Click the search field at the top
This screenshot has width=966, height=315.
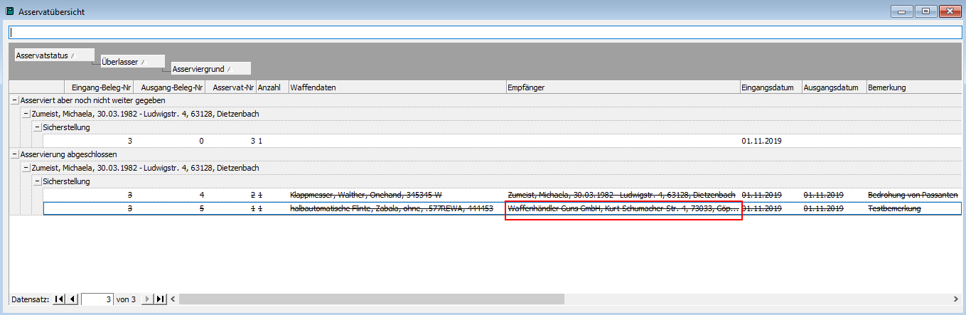pos(483,33)
